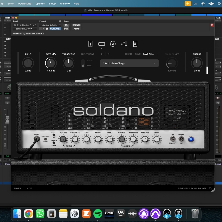Screen dimensions: 222x222
Task: Open the Window menu
Action: tap(65, 4)
